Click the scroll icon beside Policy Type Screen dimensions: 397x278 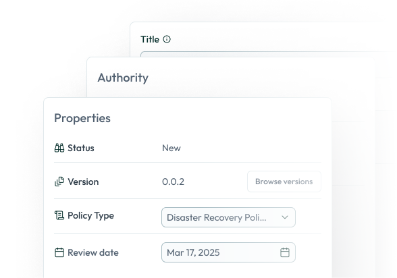coord(59,215)
